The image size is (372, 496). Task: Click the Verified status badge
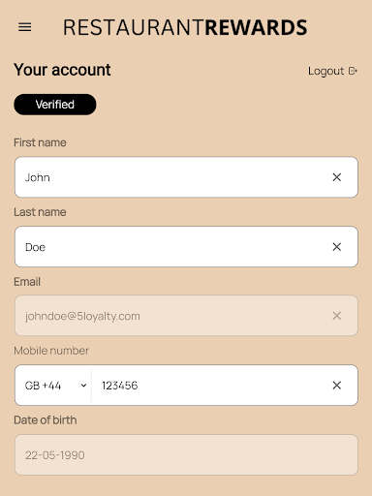[x=55, y=105]
